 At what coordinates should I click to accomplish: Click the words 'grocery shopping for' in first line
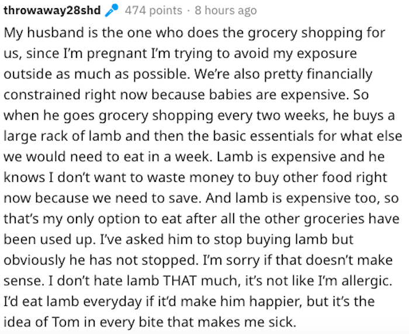point(317,33)
